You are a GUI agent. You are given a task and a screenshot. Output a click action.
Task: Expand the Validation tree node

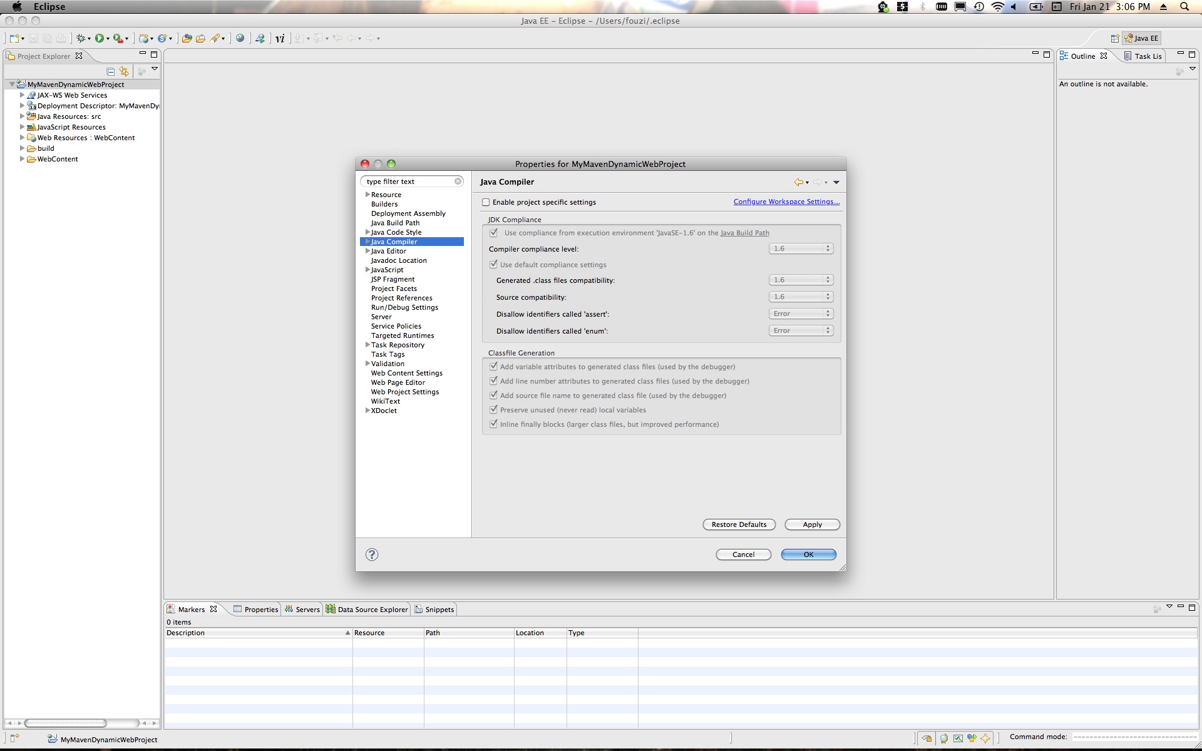367,364
